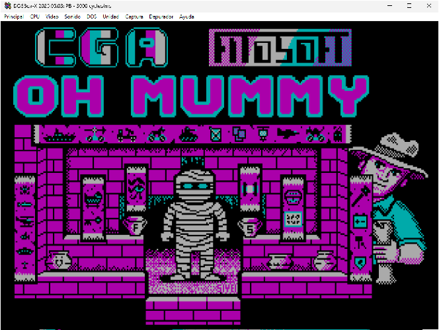Click the mummy in the center
The image size is (439, 330).
click(195, 224)
